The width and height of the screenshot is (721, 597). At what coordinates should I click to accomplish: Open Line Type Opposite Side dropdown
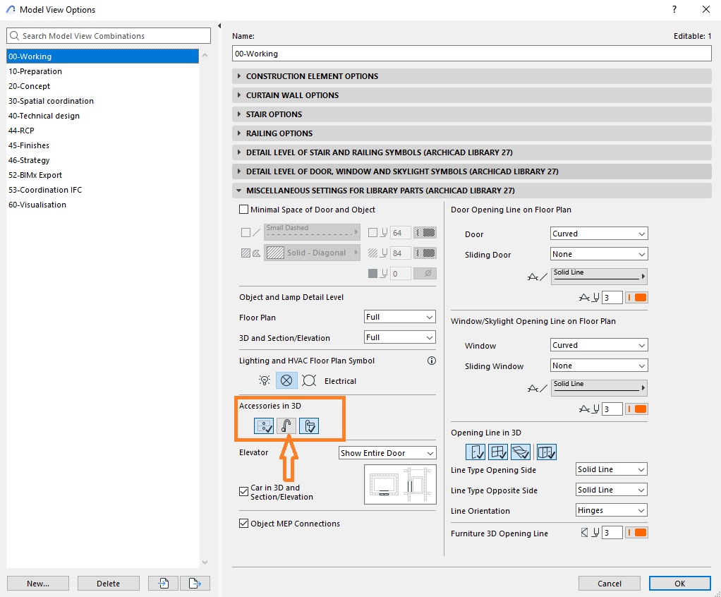click(x=612, y=490)
